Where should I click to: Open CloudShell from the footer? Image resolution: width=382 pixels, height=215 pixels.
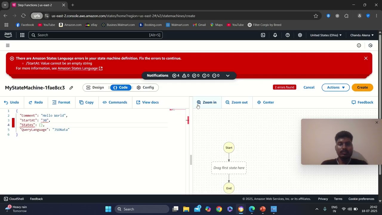(x=14, y=199)
